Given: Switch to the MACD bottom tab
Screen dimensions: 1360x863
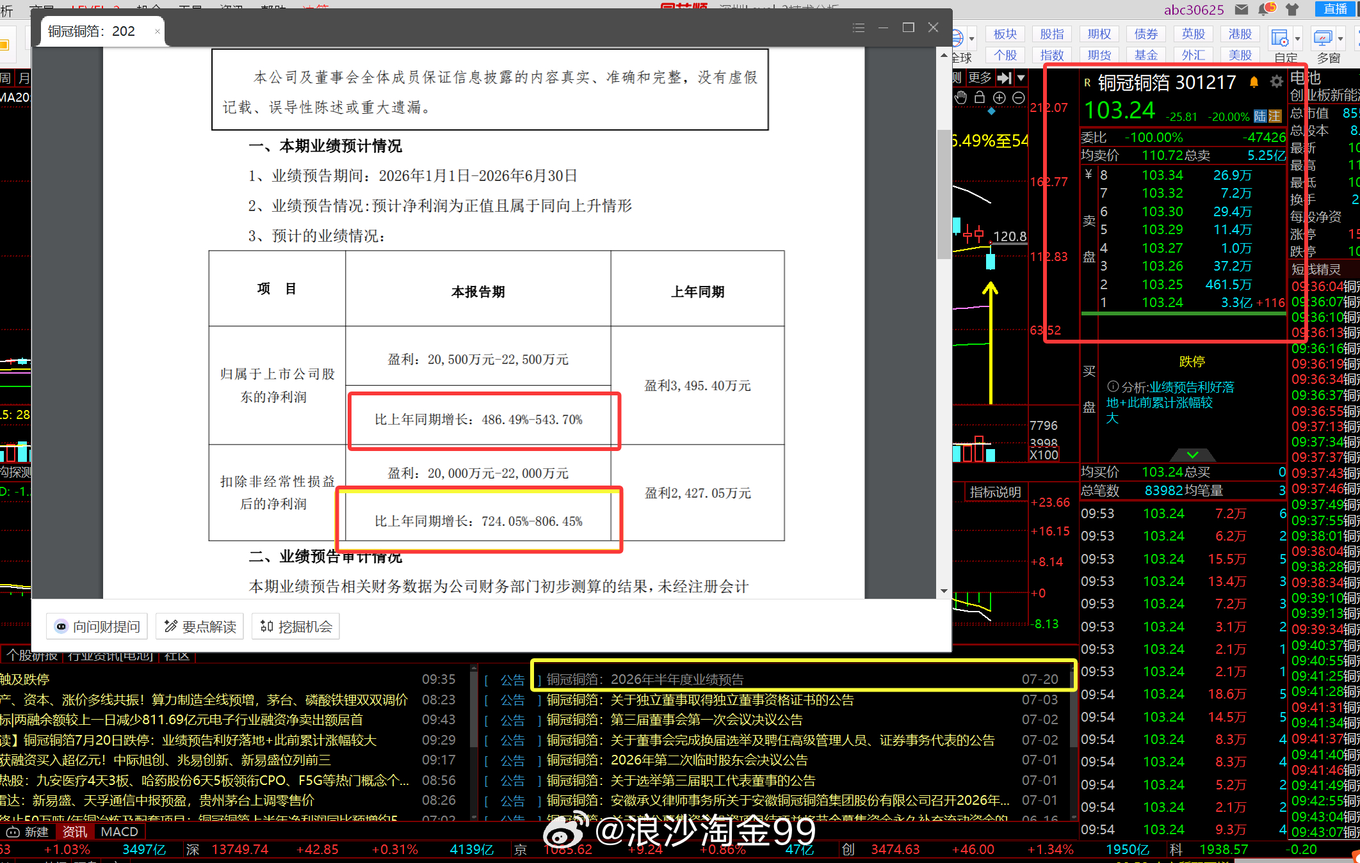Looking at the screenshot, I should click(120, 832).
